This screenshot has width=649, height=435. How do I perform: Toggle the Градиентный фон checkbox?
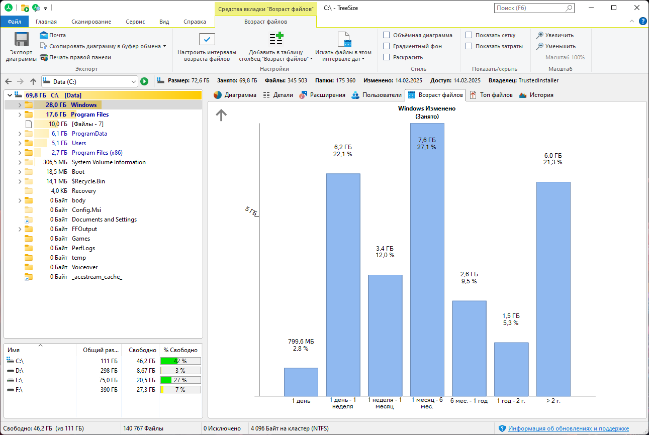coord(387,46)
